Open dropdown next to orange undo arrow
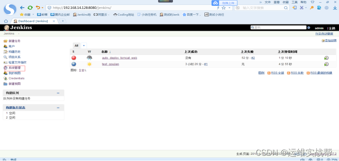 pos(42,8)
